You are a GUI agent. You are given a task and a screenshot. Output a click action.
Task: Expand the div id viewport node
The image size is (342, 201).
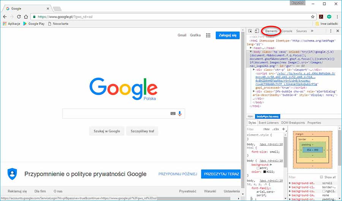point(254,70)
